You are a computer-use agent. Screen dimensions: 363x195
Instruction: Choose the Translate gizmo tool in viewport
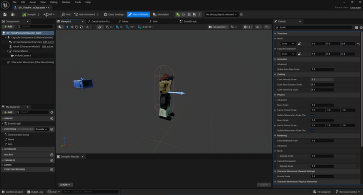[x=72, y=27]
